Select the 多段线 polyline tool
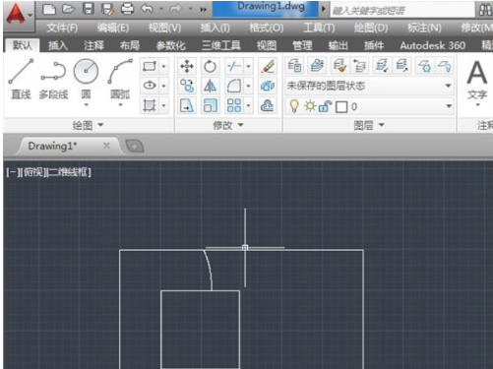This screenshot has width=493, height=369. [x=54, y=80]
